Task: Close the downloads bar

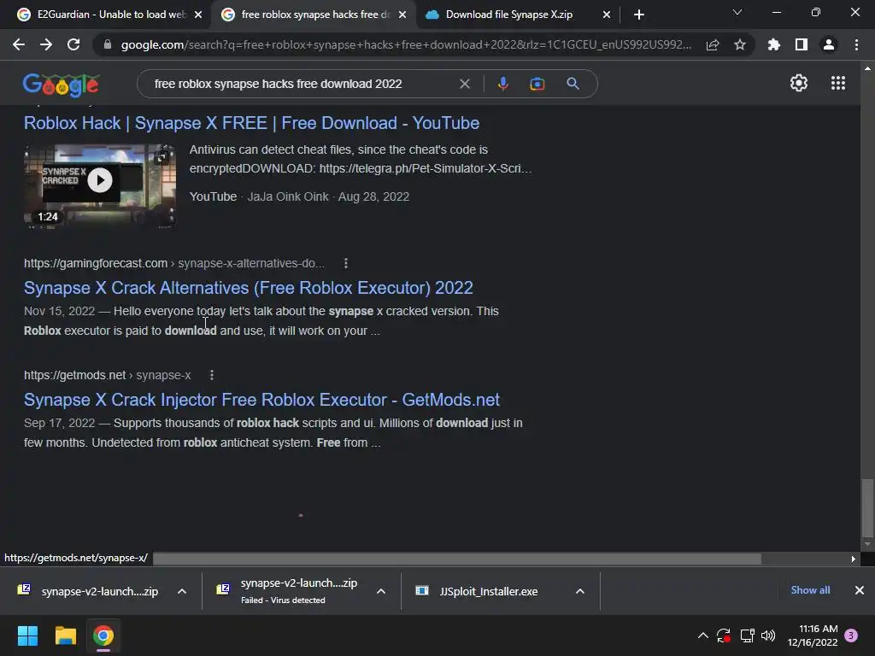Action: point(860,590)
